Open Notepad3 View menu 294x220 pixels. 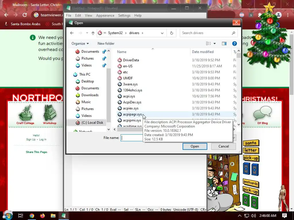[x=88, y=15]
